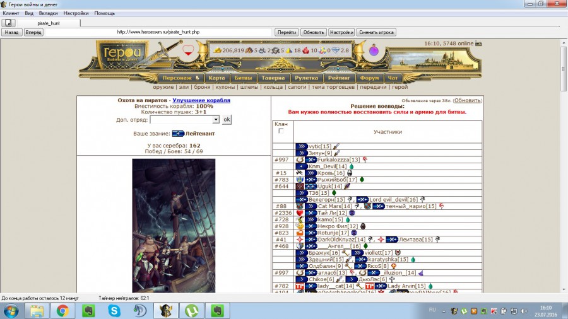Click the red star clan icon beside DarkOldKnyaz
This screenshot has height=319, width=568.
pyautogui.click(x=300, y=240)
